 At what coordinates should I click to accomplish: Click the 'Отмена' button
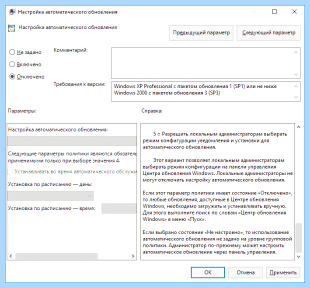coord(245,272)
